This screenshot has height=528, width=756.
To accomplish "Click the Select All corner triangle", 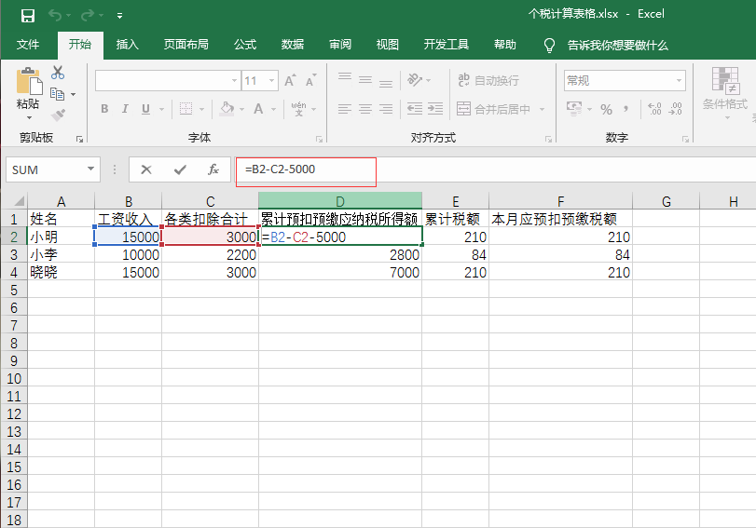I will click(19, 201).
